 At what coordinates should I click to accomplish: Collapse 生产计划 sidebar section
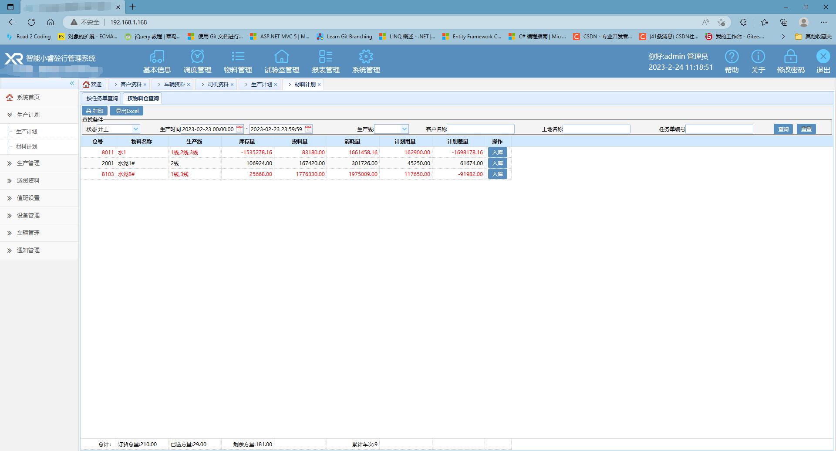[39, 115]
